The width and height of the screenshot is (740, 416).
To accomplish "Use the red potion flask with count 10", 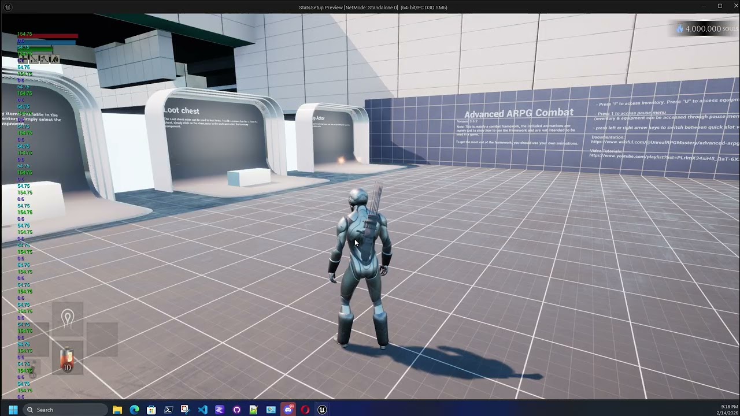I will click(68, 358).
